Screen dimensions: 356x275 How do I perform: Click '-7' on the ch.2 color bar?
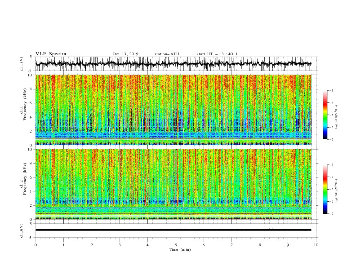331,214
